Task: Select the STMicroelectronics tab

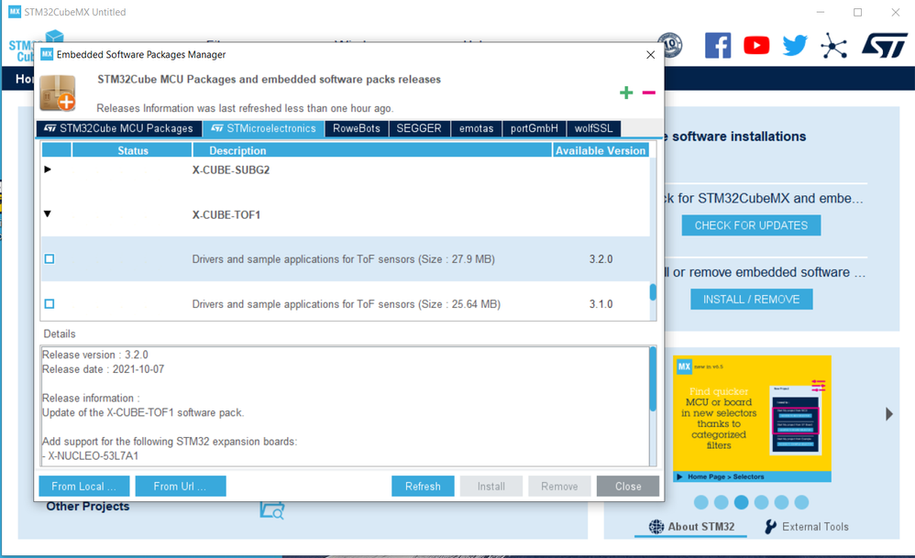Action: [264, 128]
